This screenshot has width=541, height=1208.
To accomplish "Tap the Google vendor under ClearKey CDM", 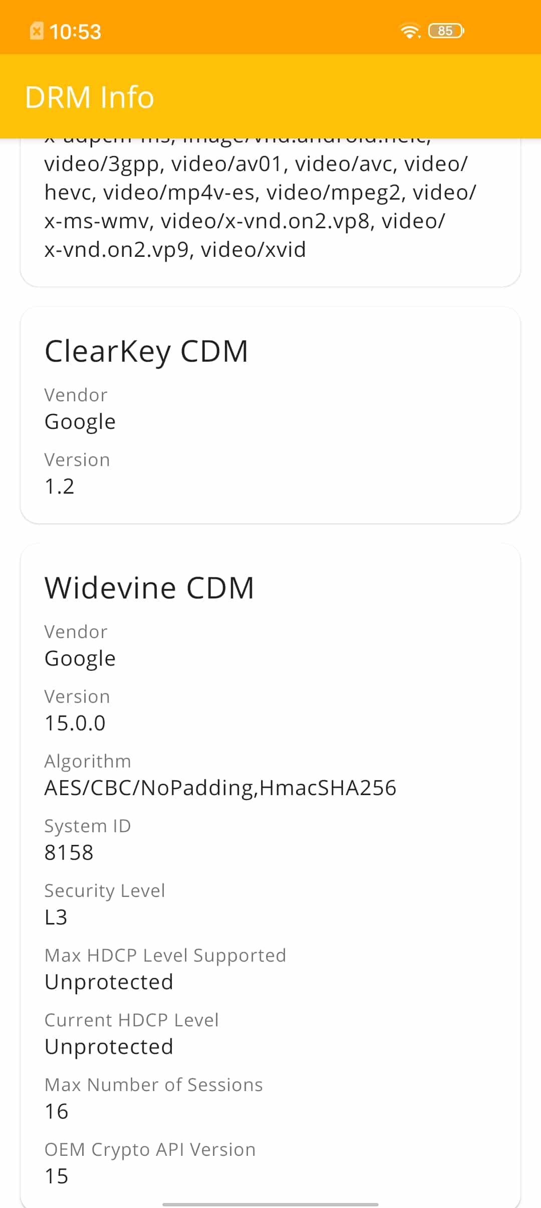I will tap(80, 422).
